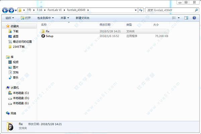Open the view options dropdown arrow
Image resolution: width=201 pixels, height=134 pixels.
[x=179, y=18]
